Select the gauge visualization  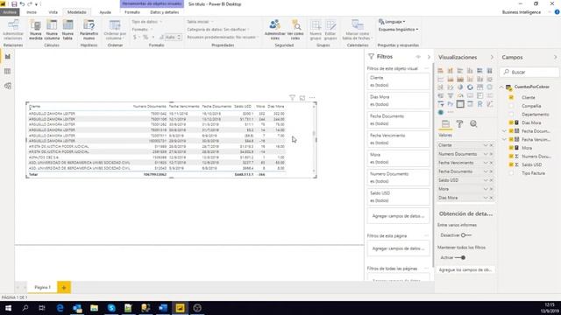pos(460,95)
